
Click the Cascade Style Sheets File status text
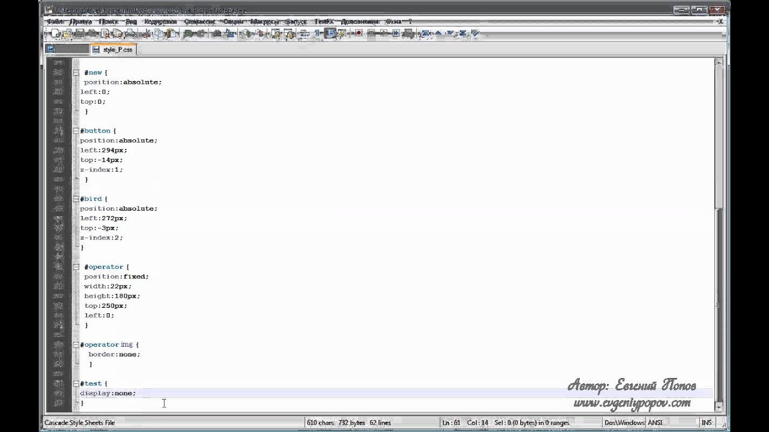(x=79, y=423)
